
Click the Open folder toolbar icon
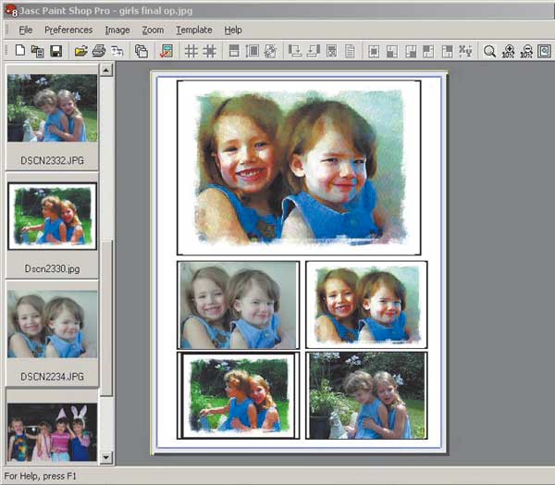coord(80,52)
